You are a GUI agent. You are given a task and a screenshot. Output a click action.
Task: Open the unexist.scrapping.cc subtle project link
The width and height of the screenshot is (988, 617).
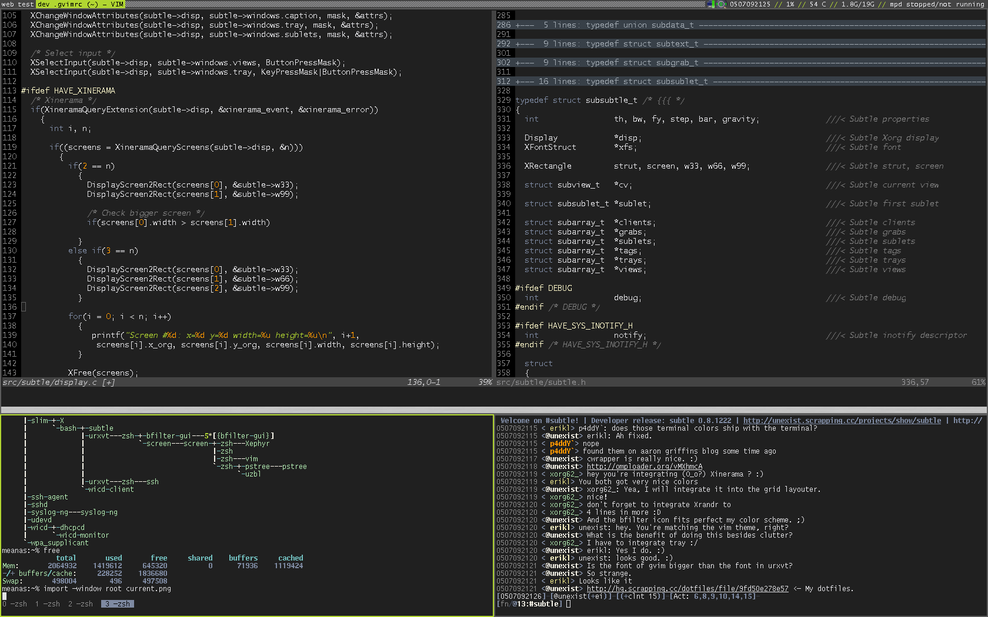[842, 421]
